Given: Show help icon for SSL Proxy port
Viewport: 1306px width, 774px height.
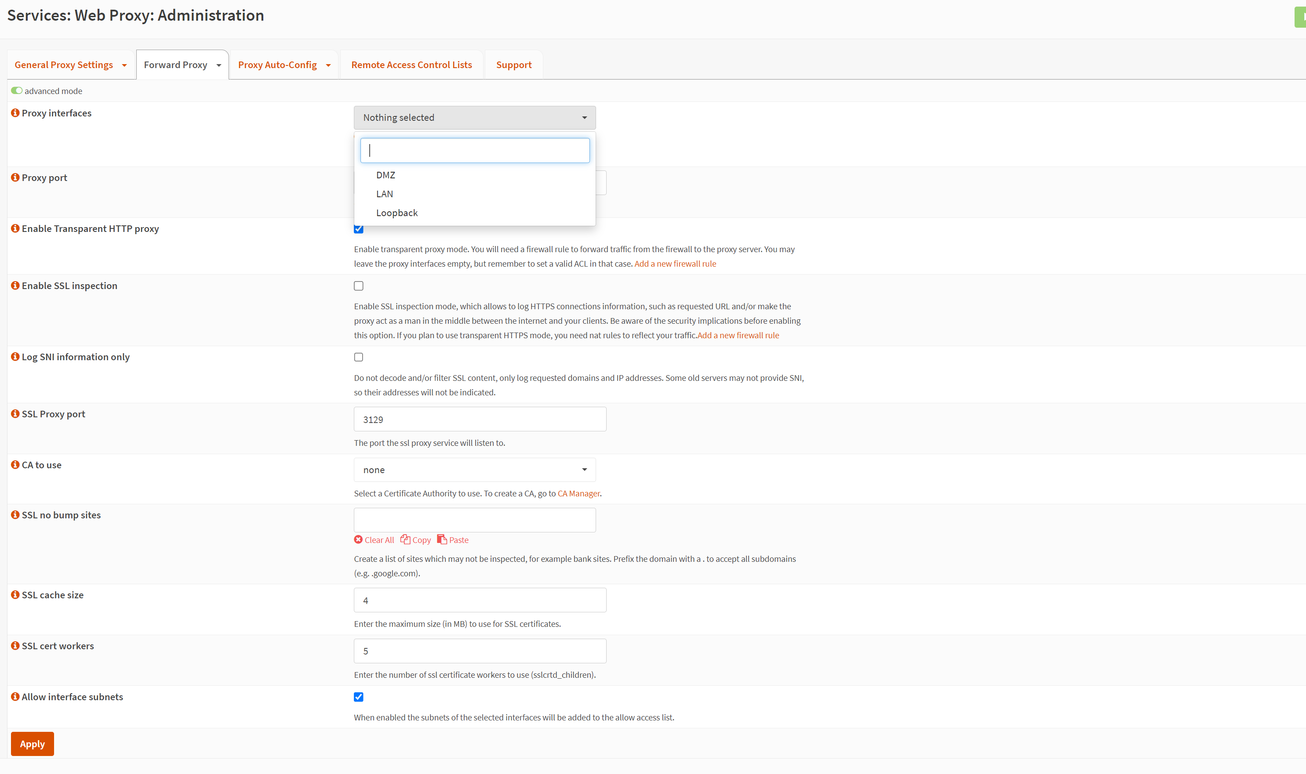Looking at the screenshot, I should pos(15,414).
